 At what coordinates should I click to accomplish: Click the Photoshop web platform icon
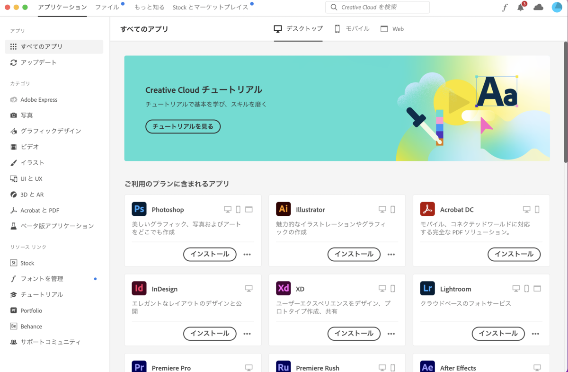click(x=249, y=209)
